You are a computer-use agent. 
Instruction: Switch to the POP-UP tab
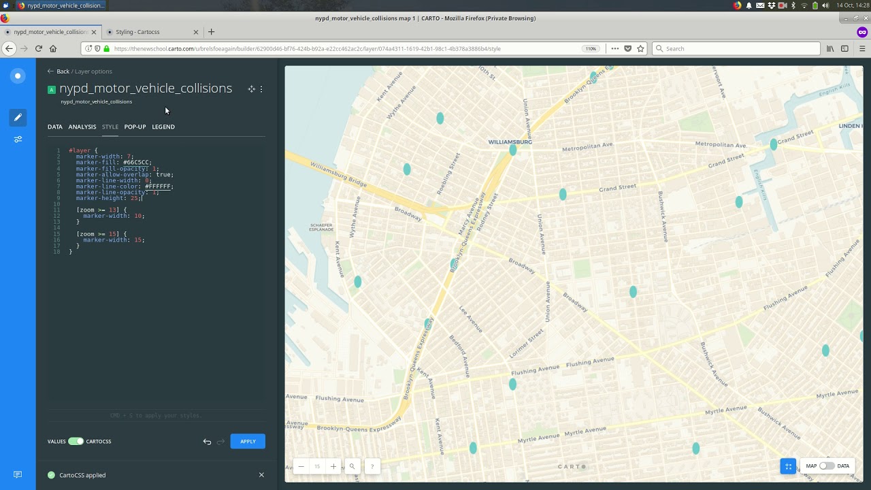point(135,127)
